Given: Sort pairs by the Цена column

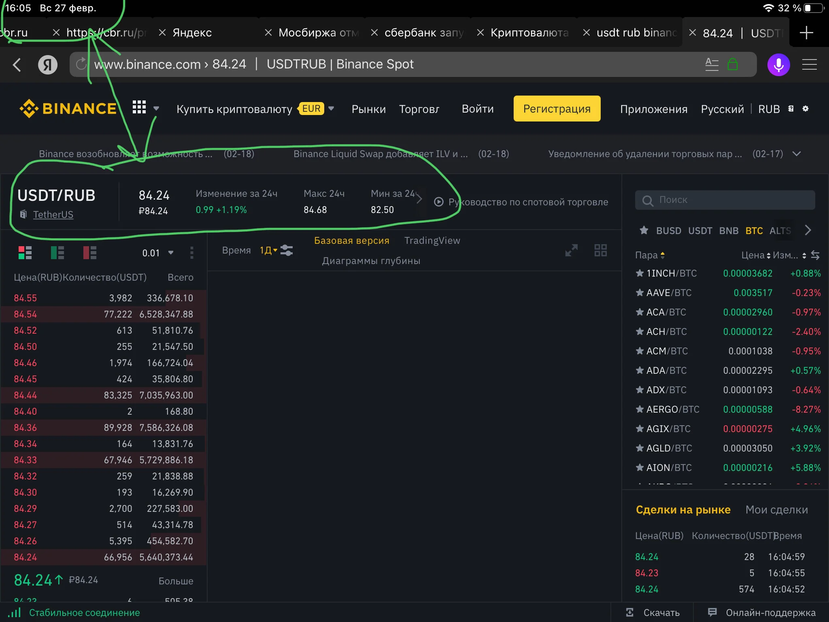Looking at the screenshot, I should [755, 255].
